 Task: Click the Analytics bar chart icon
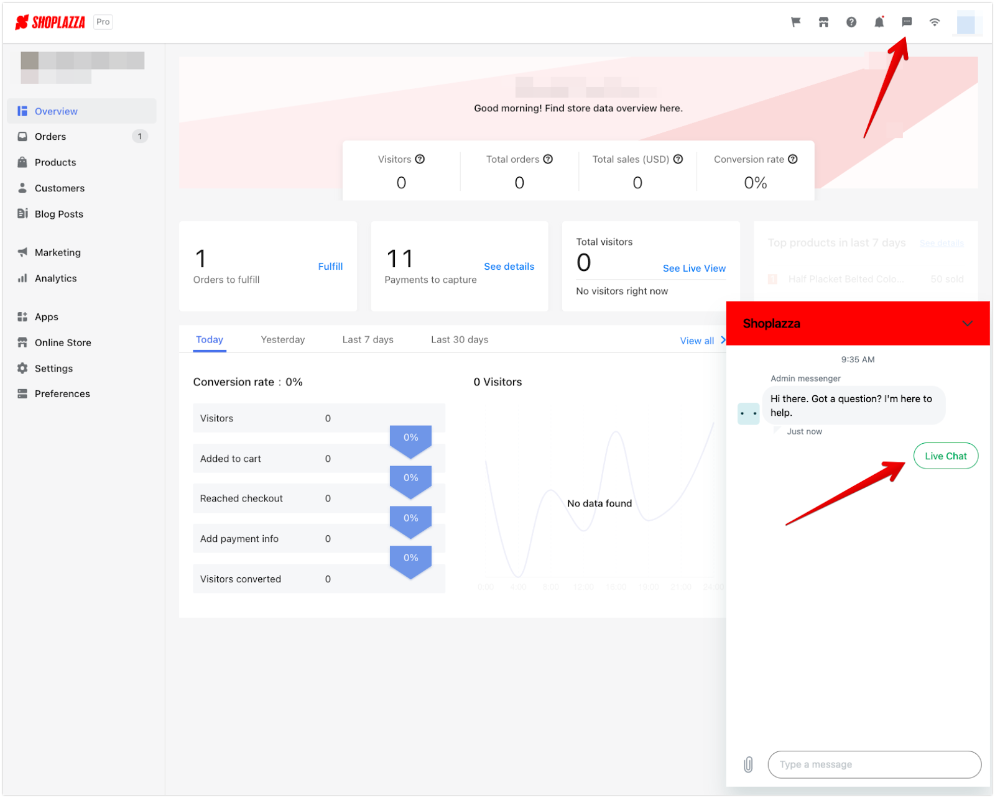[x=22, y=278]
